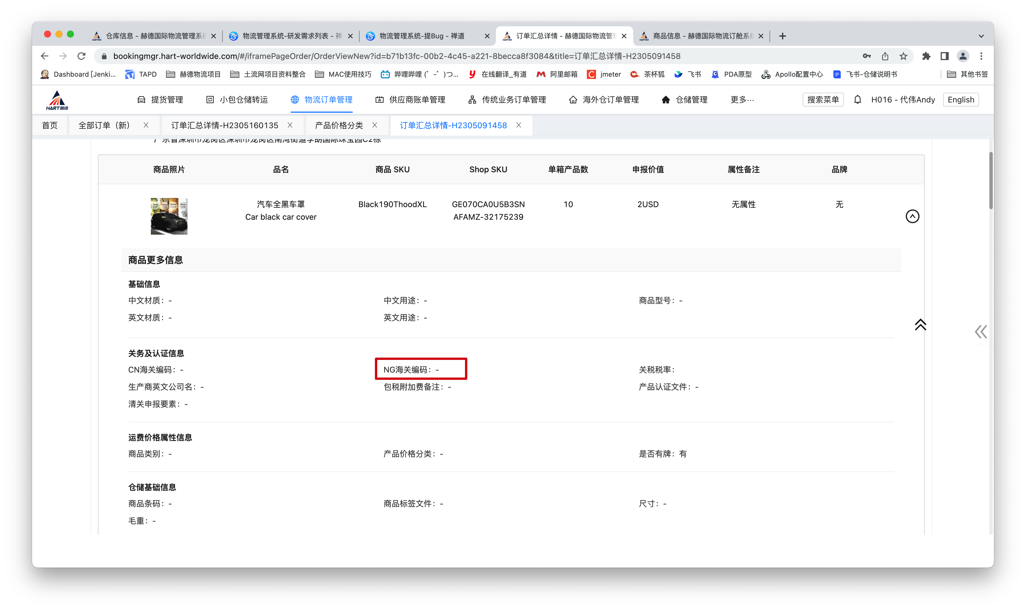Viewport: 1026px width, 610px height.
Task: Open Chrome three-dot menu
Action: [x=981, y=56]
